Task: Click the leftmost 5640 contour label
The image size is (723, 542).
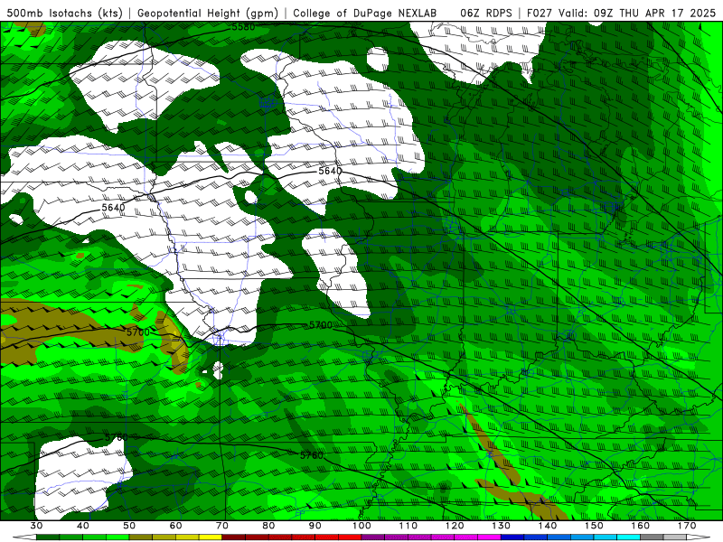Action: coord(113,208)
